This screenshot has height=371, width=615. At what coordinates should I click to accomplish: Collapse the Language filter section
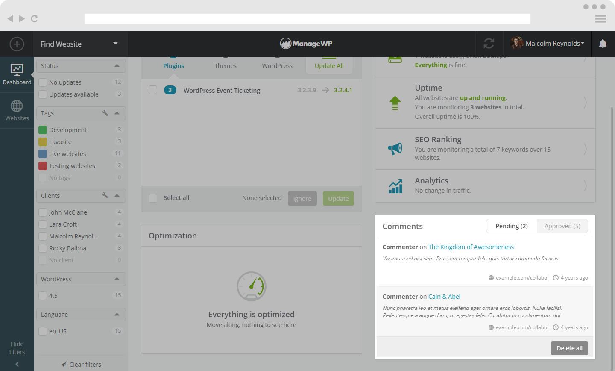tap(117, 314)
